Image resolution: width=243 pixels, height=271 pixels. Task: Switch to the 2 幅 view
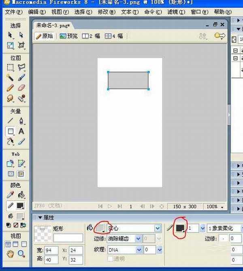[91, 36]
